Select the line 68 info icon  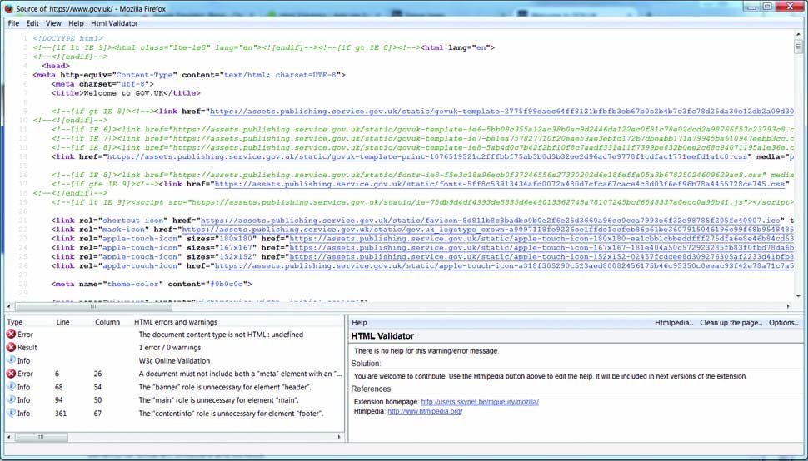(x=11, y=387)
